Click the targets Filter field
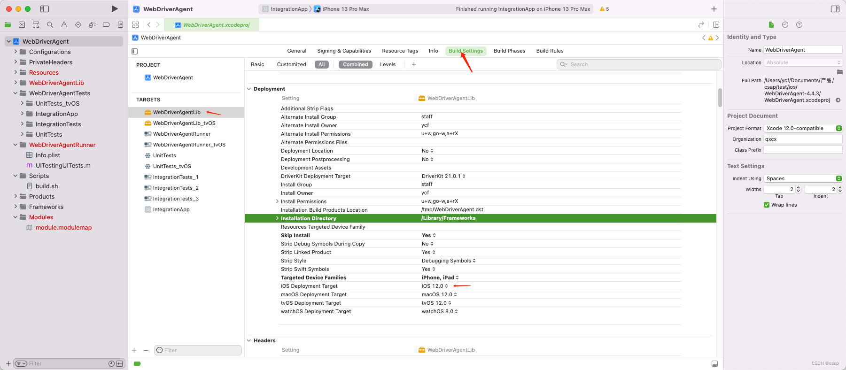Screen dimensions: 846x370 click(x=198, y=350)
